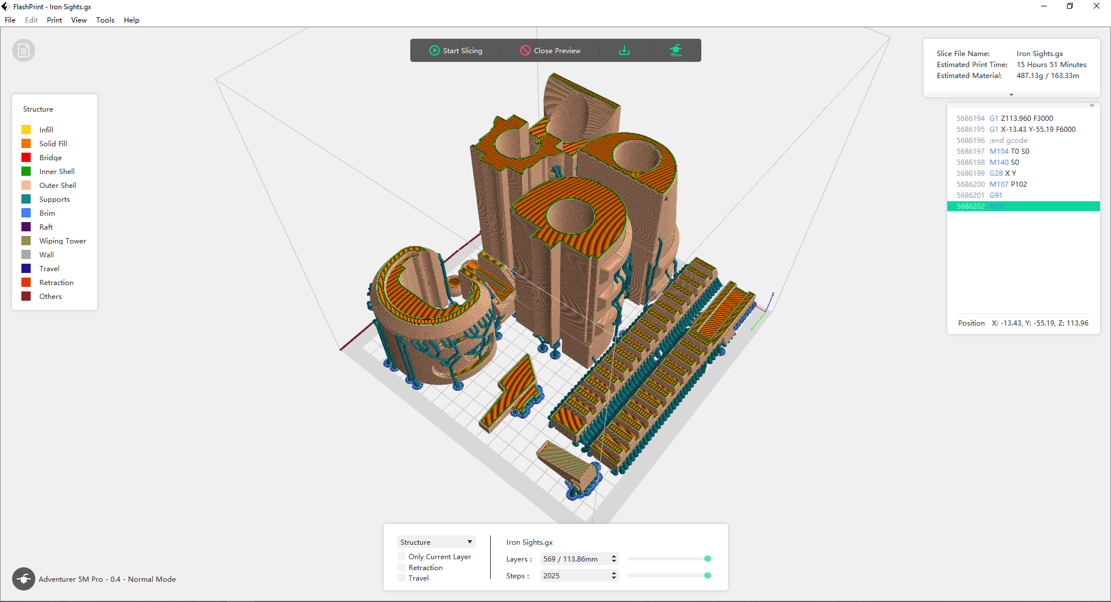Click the Adventurer 5M Pro machine label
Screen dimensions: 1111x602
tap(107, 579)
